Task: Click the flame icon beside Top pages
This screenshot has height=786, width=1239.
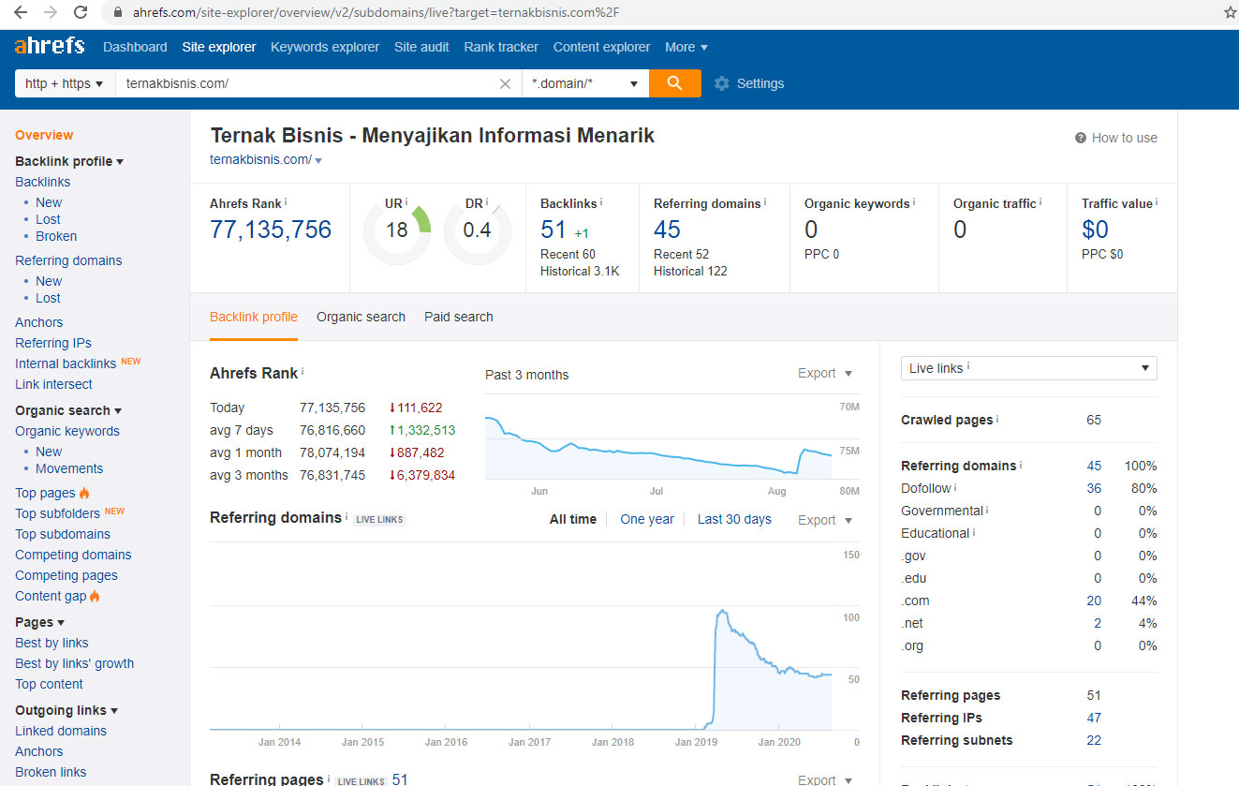Action: [x=84, y=493]
